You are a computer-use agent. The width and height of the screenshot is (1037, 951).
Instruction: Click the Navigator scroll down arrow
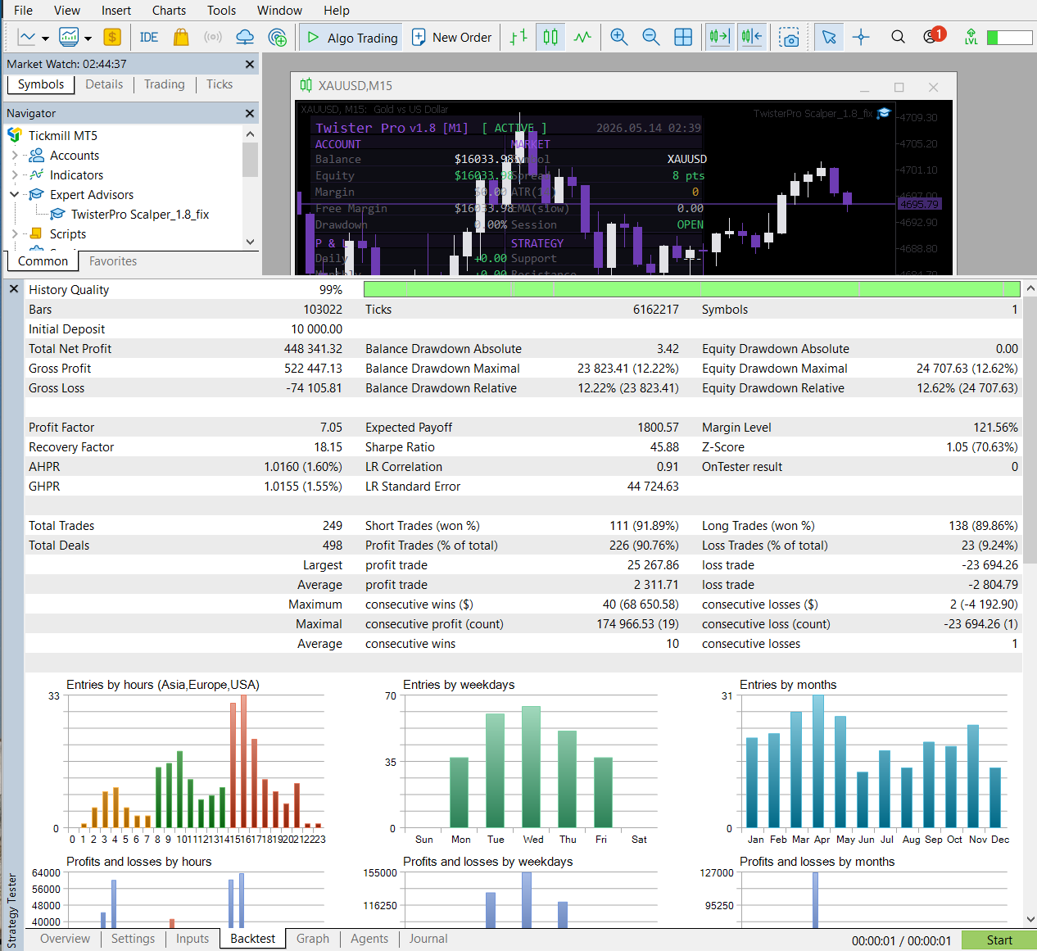pos(250,242)
